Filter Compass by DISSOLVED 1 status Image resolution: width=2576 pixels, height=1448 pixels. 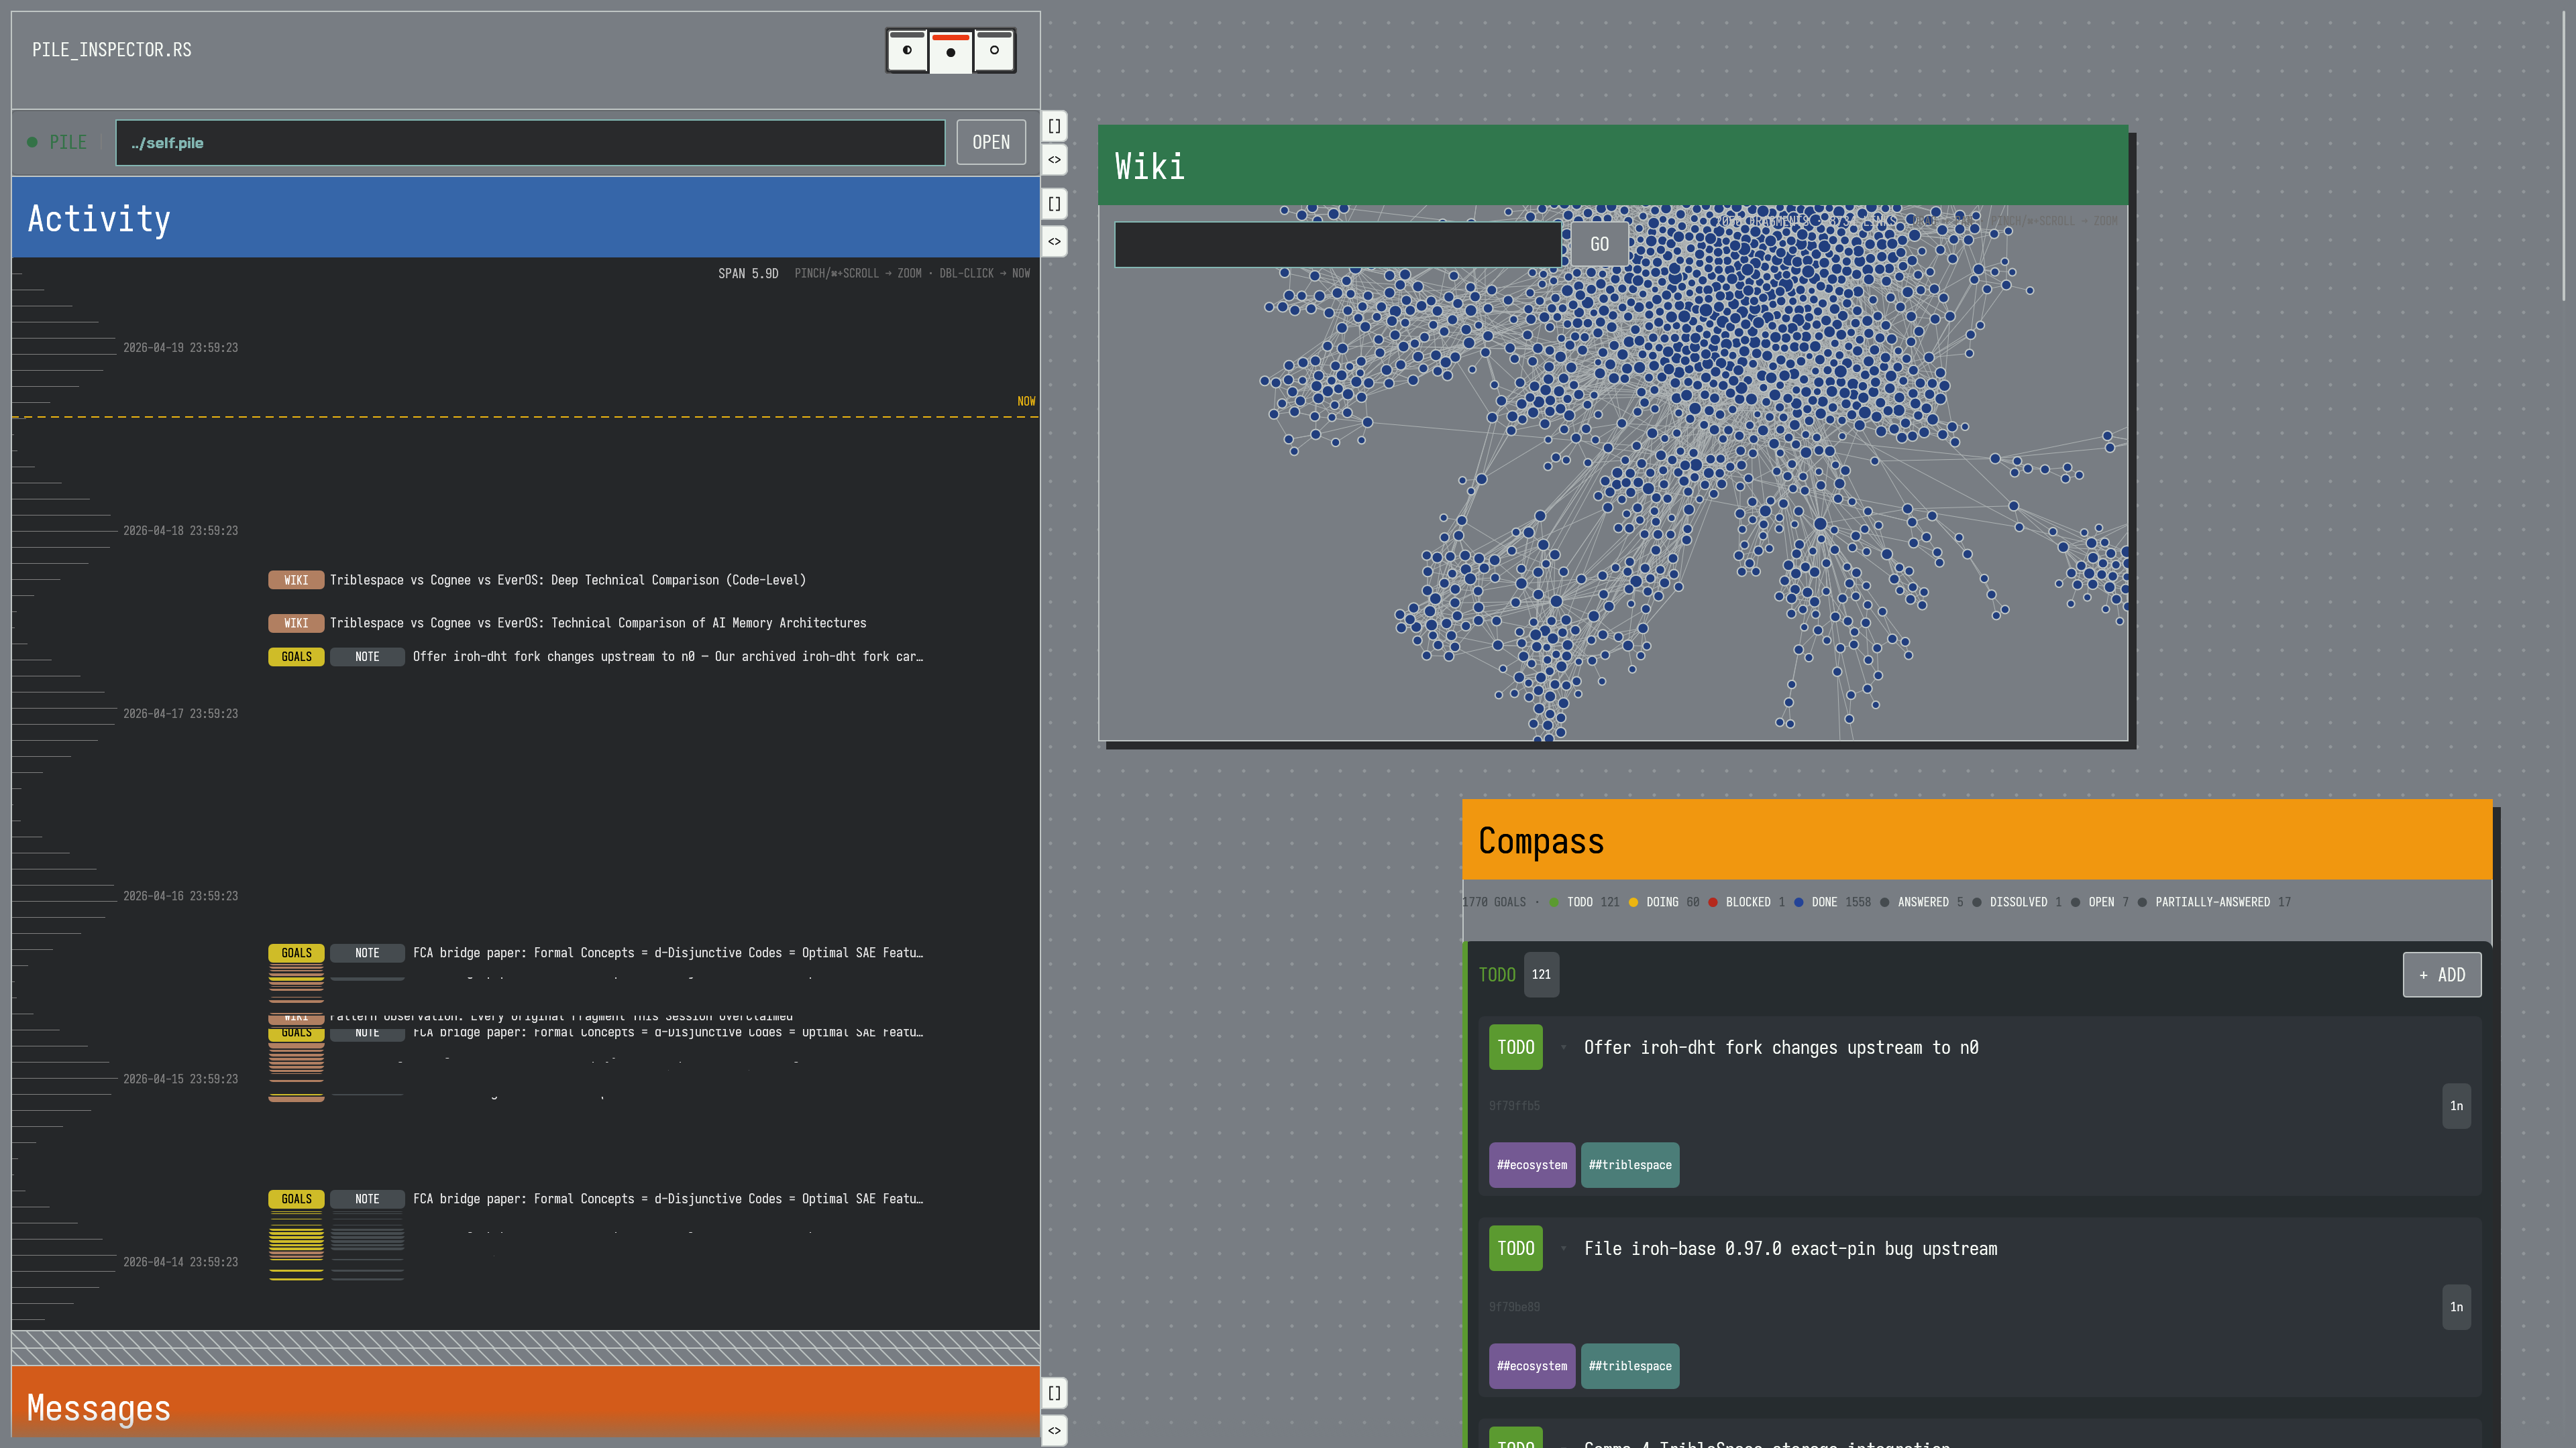[2016, 902]
